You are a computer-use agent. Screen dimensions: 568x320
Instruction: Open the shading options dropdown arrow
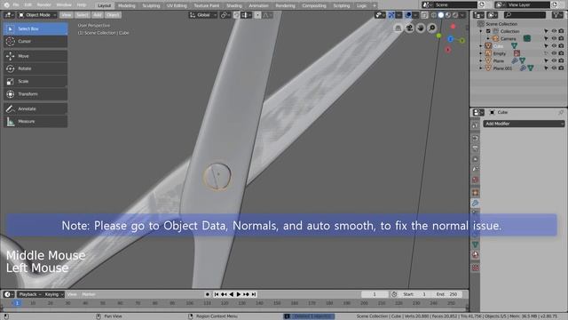coord(462,15)
